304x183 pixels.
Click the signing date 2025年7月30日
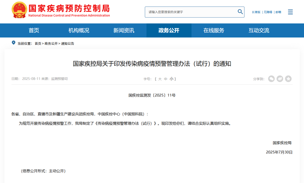pos(279,152)
